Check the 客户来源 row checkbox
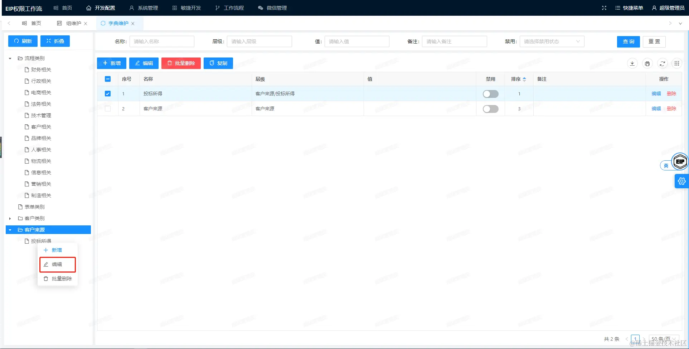Screen dimensions: 689x349 (108, 109)
